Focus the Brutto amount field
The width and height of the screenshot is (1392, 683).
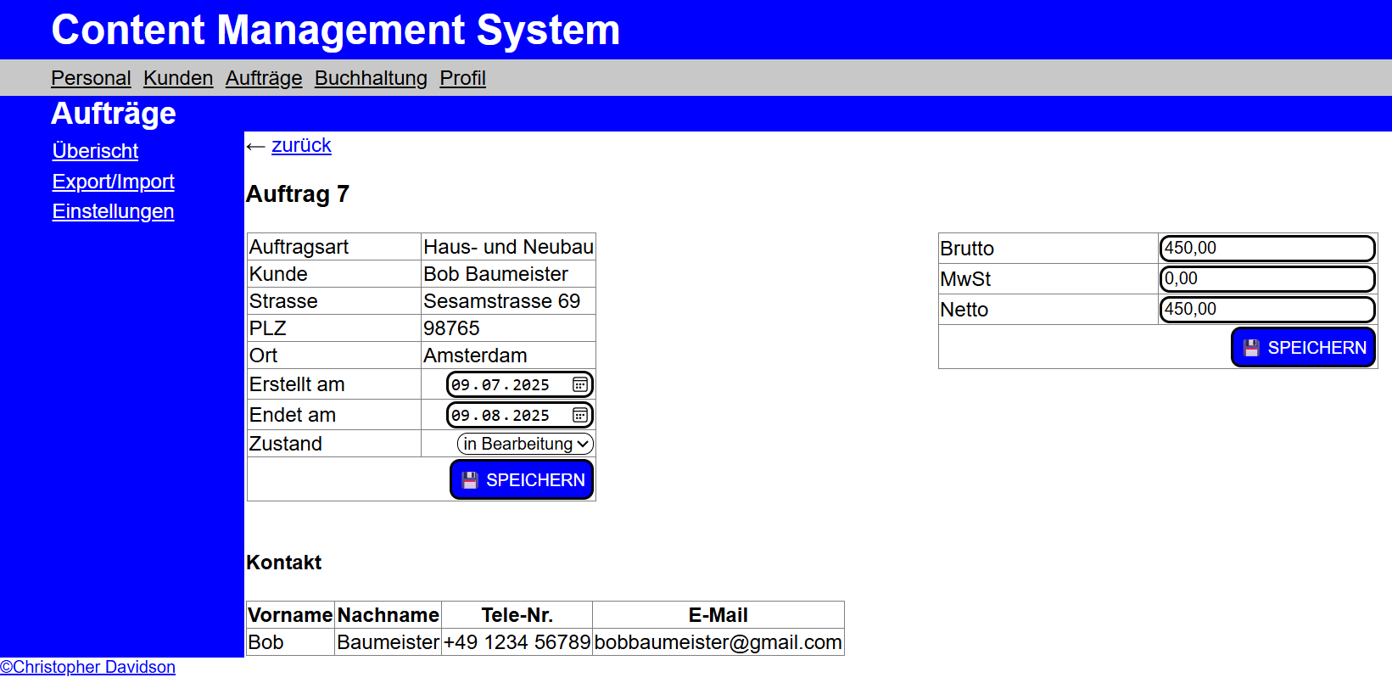coord(1266,249)
